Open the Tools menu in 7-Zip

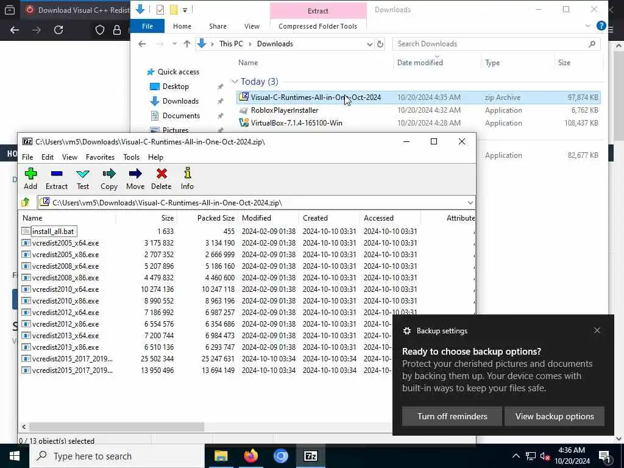click(x=132, y=157)
